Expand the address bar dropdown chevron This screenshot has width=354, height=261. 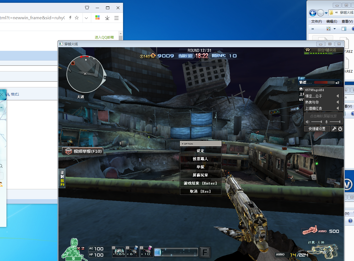click(86, 18)
